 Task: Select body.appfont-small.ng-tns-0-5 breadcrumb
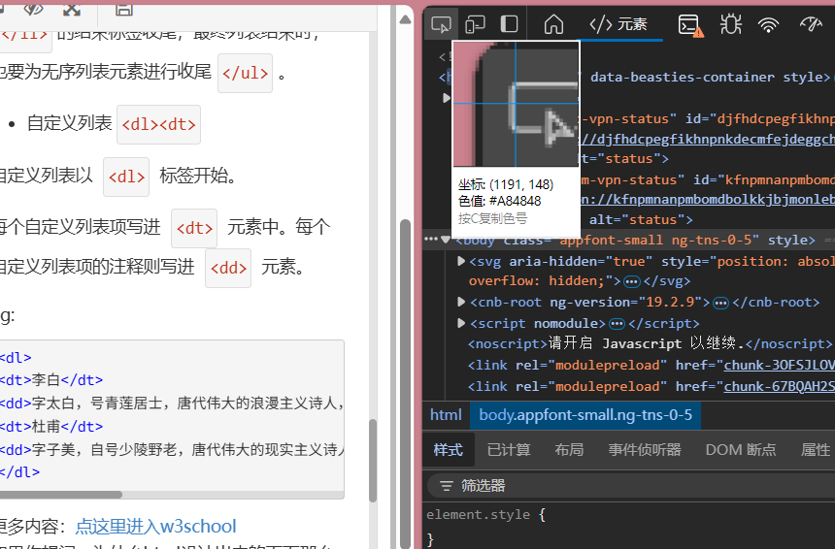pyautogui.click(x=585, y=415)
